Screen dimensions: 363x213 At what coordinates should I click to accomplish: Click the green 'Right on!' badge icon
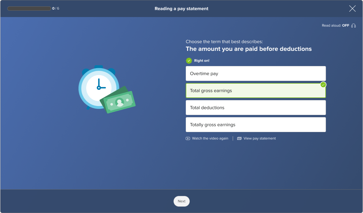tap(189, 61)
